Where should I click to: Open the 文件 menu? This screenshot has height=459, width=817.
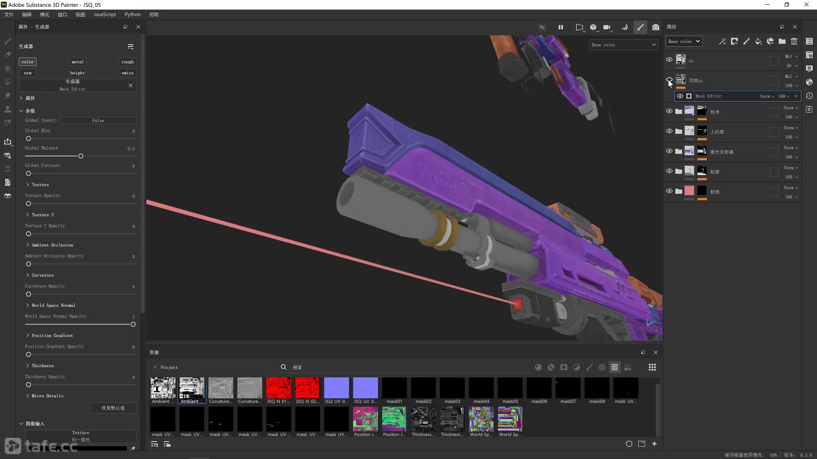(9, 14)
